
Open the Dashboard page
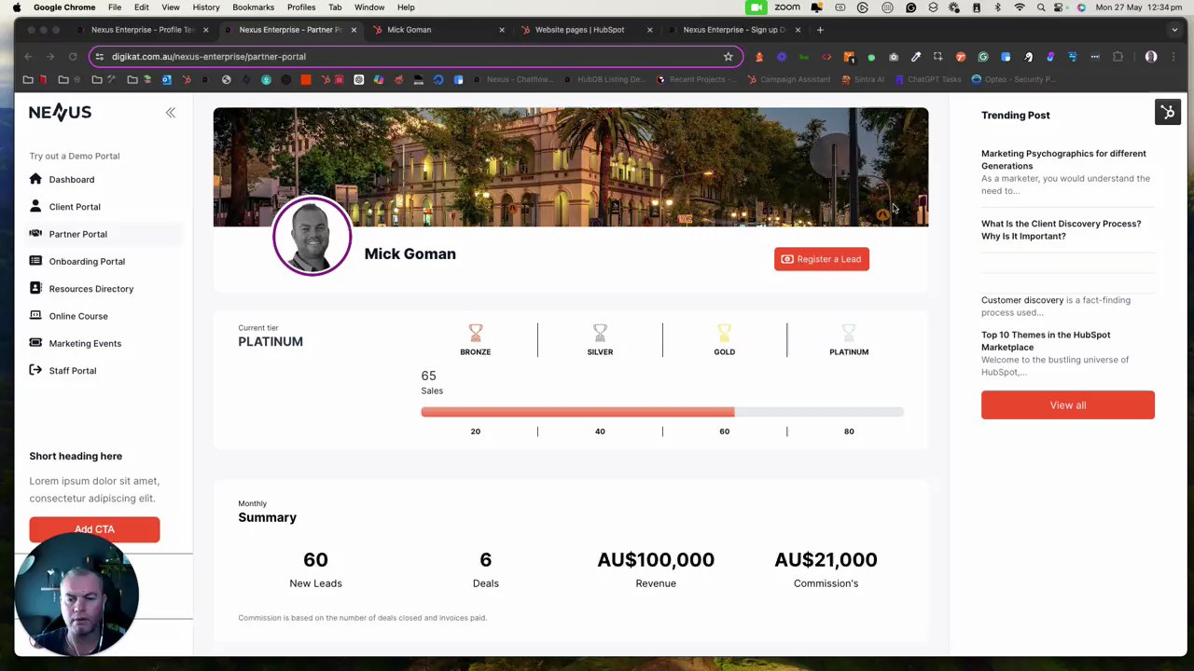[x=72, y=180]
